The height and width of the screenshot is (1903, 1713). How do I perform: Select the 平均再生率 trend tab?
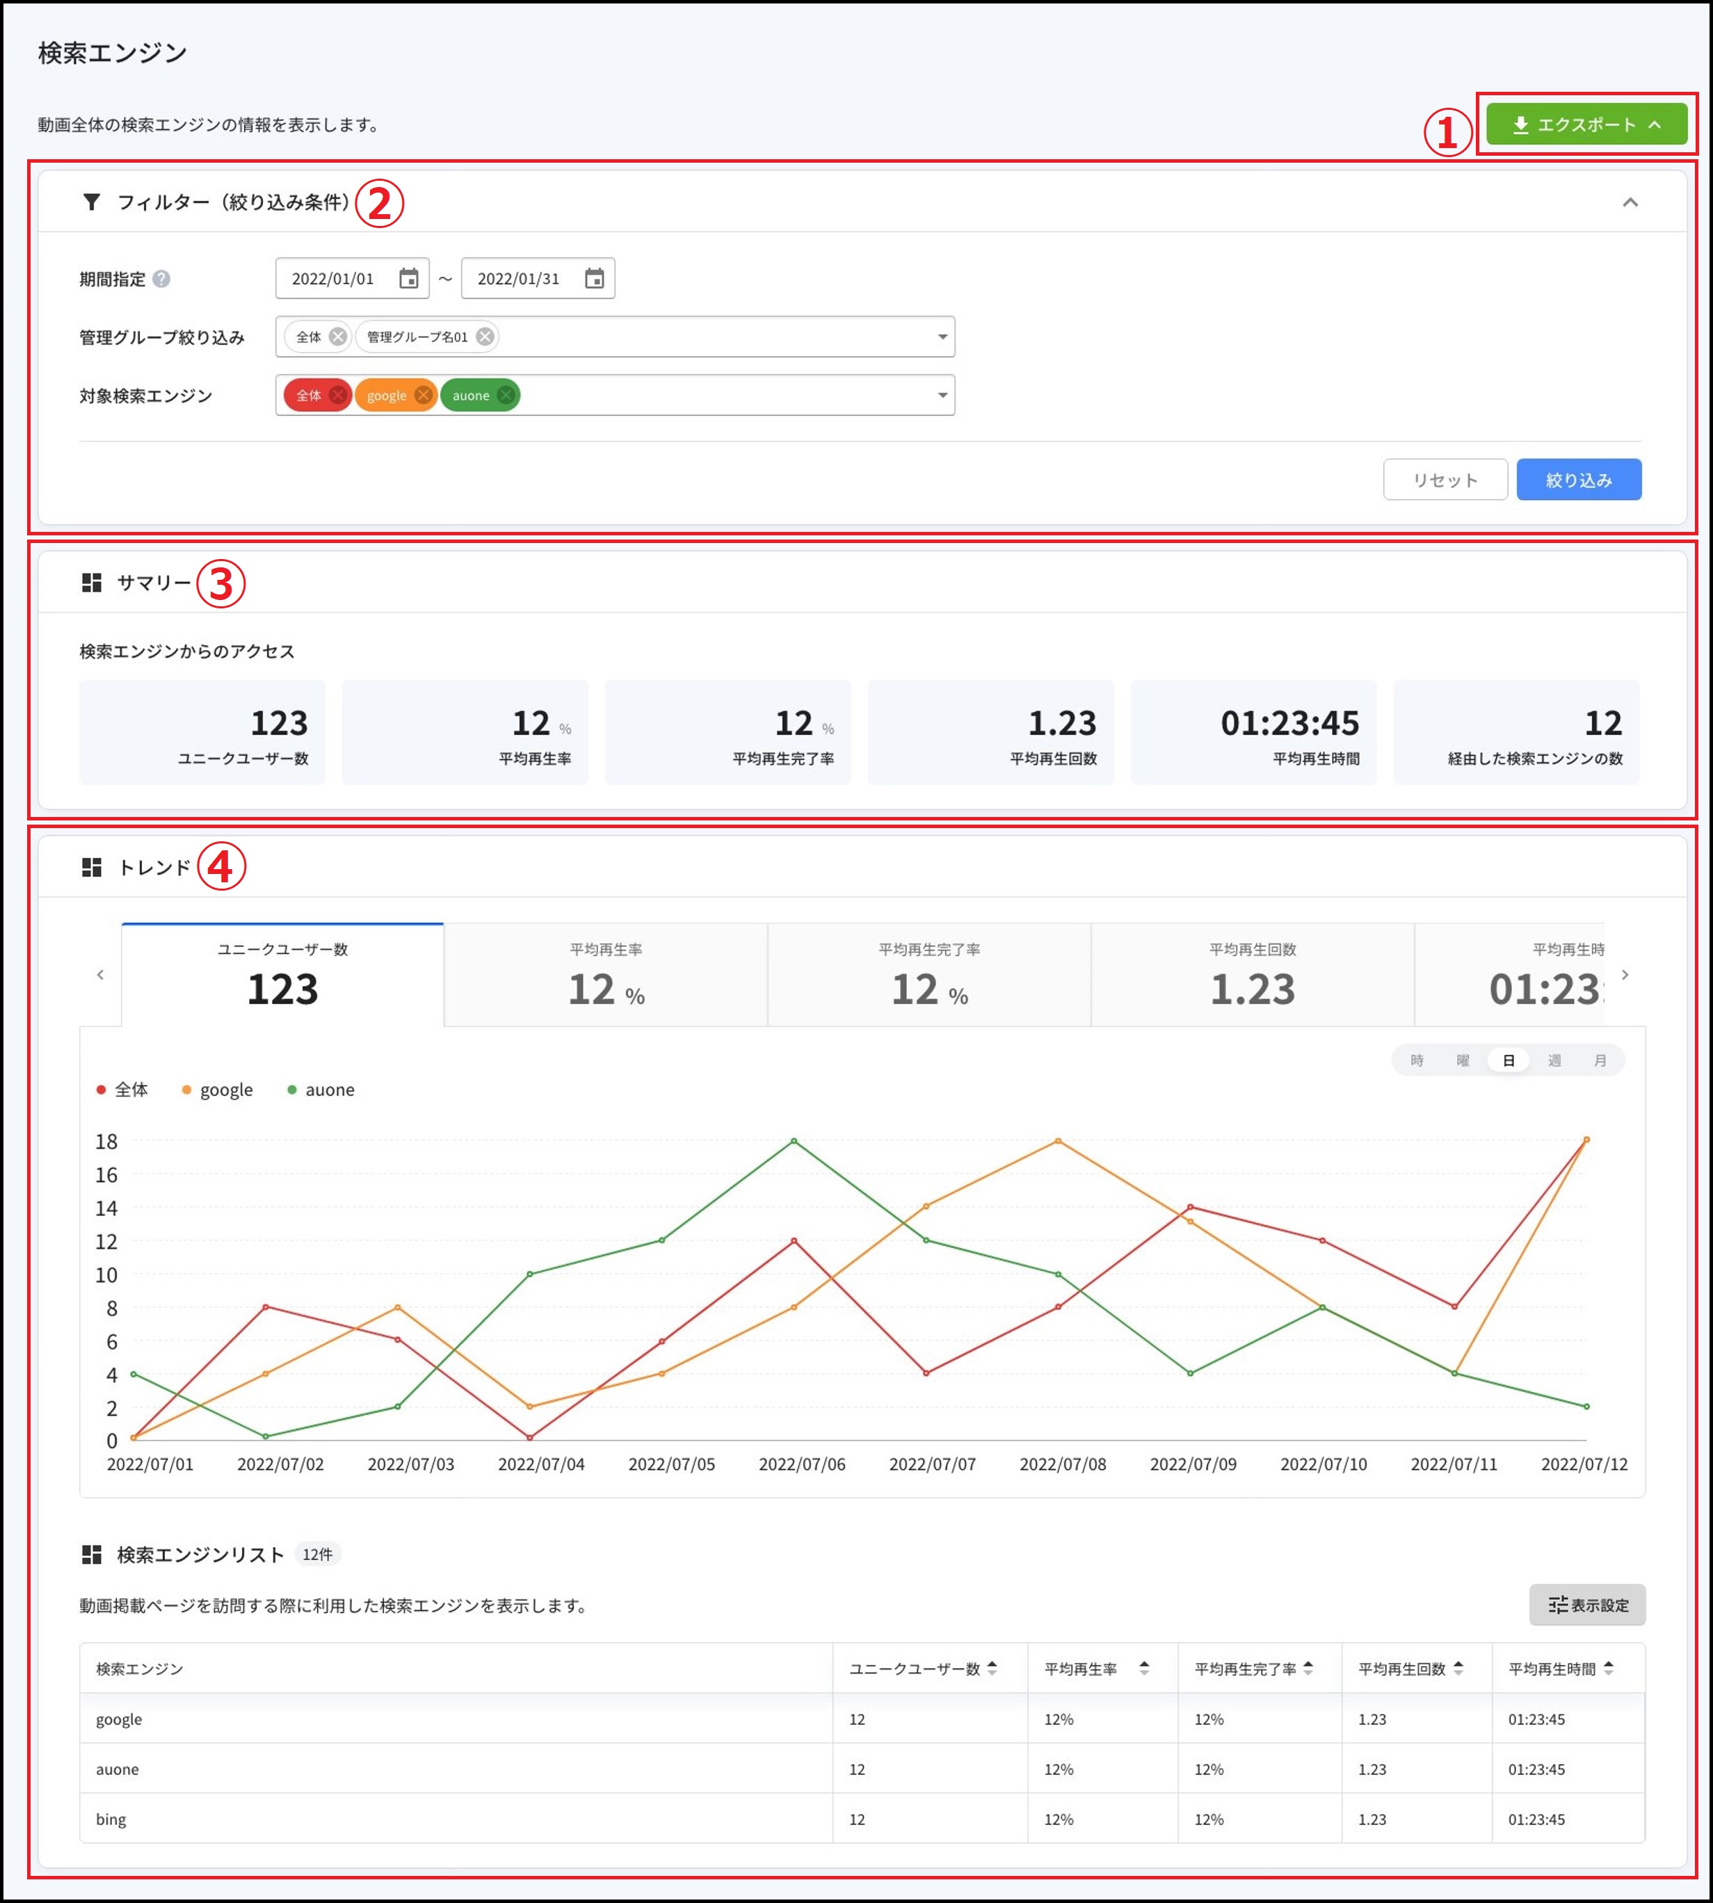pos(606,975)
